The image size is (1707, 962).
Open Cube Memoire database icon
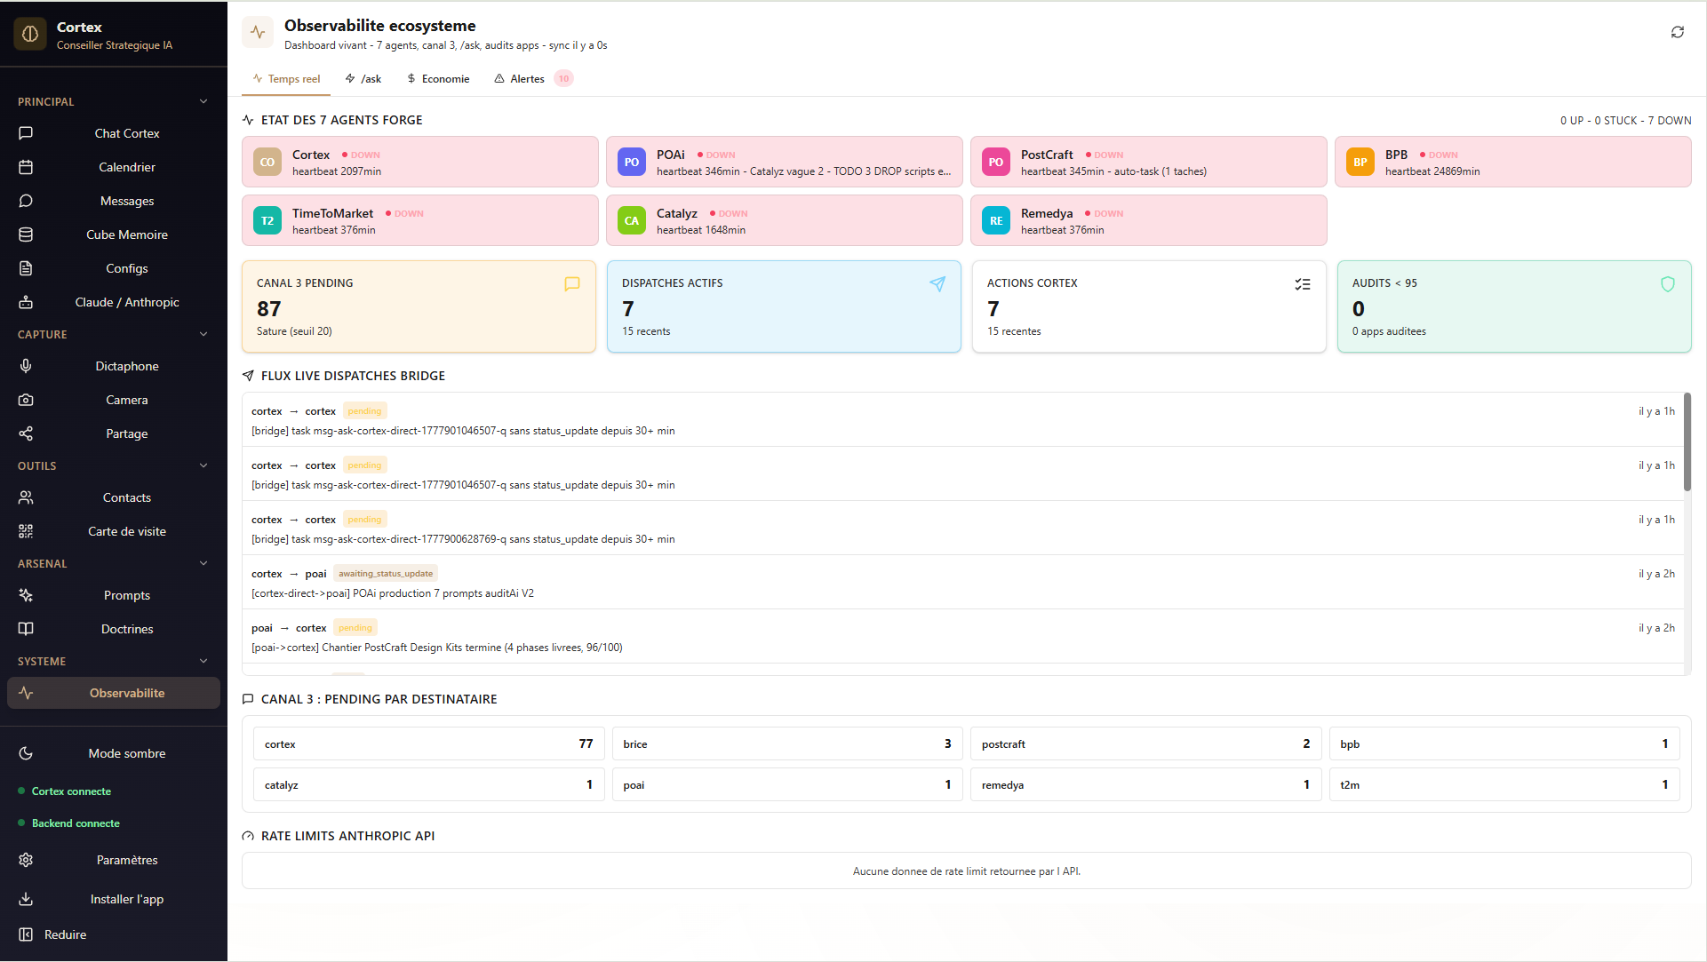point(26,235)
